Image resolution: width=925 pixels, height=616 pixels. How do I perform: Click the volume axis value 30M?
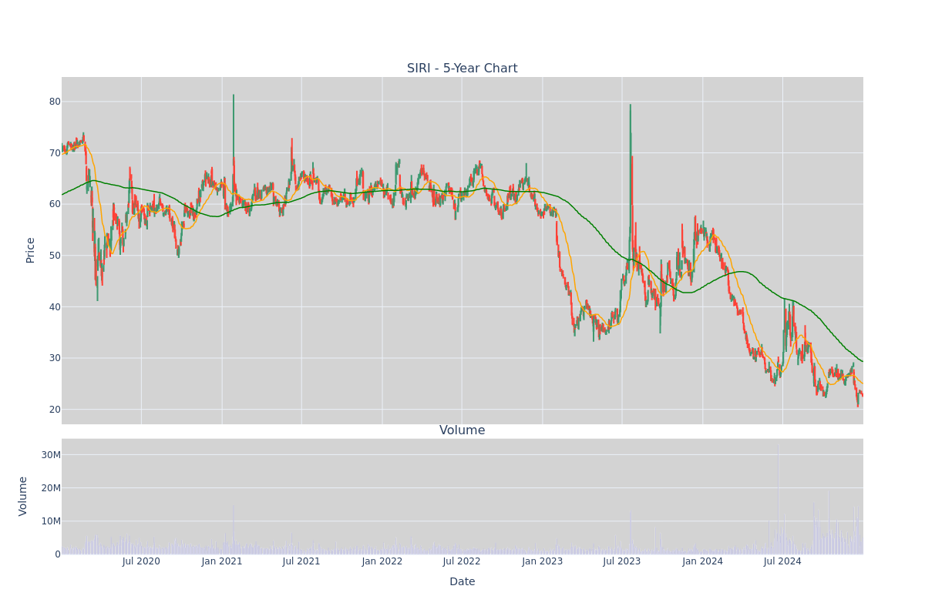click(x=51, y=455)
